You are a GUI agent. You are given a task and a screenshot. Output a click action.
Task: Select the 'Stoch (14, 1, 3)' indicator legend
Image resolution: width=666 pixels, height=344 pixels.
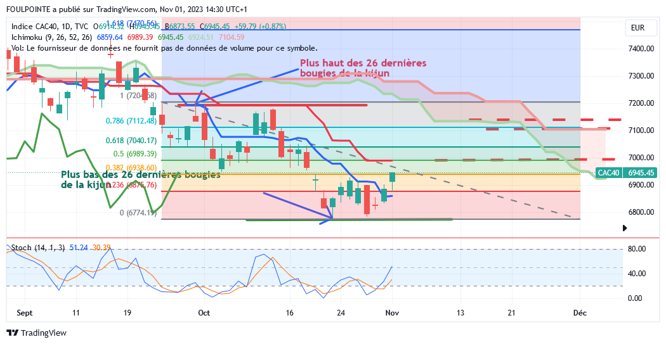pos(38,248)
